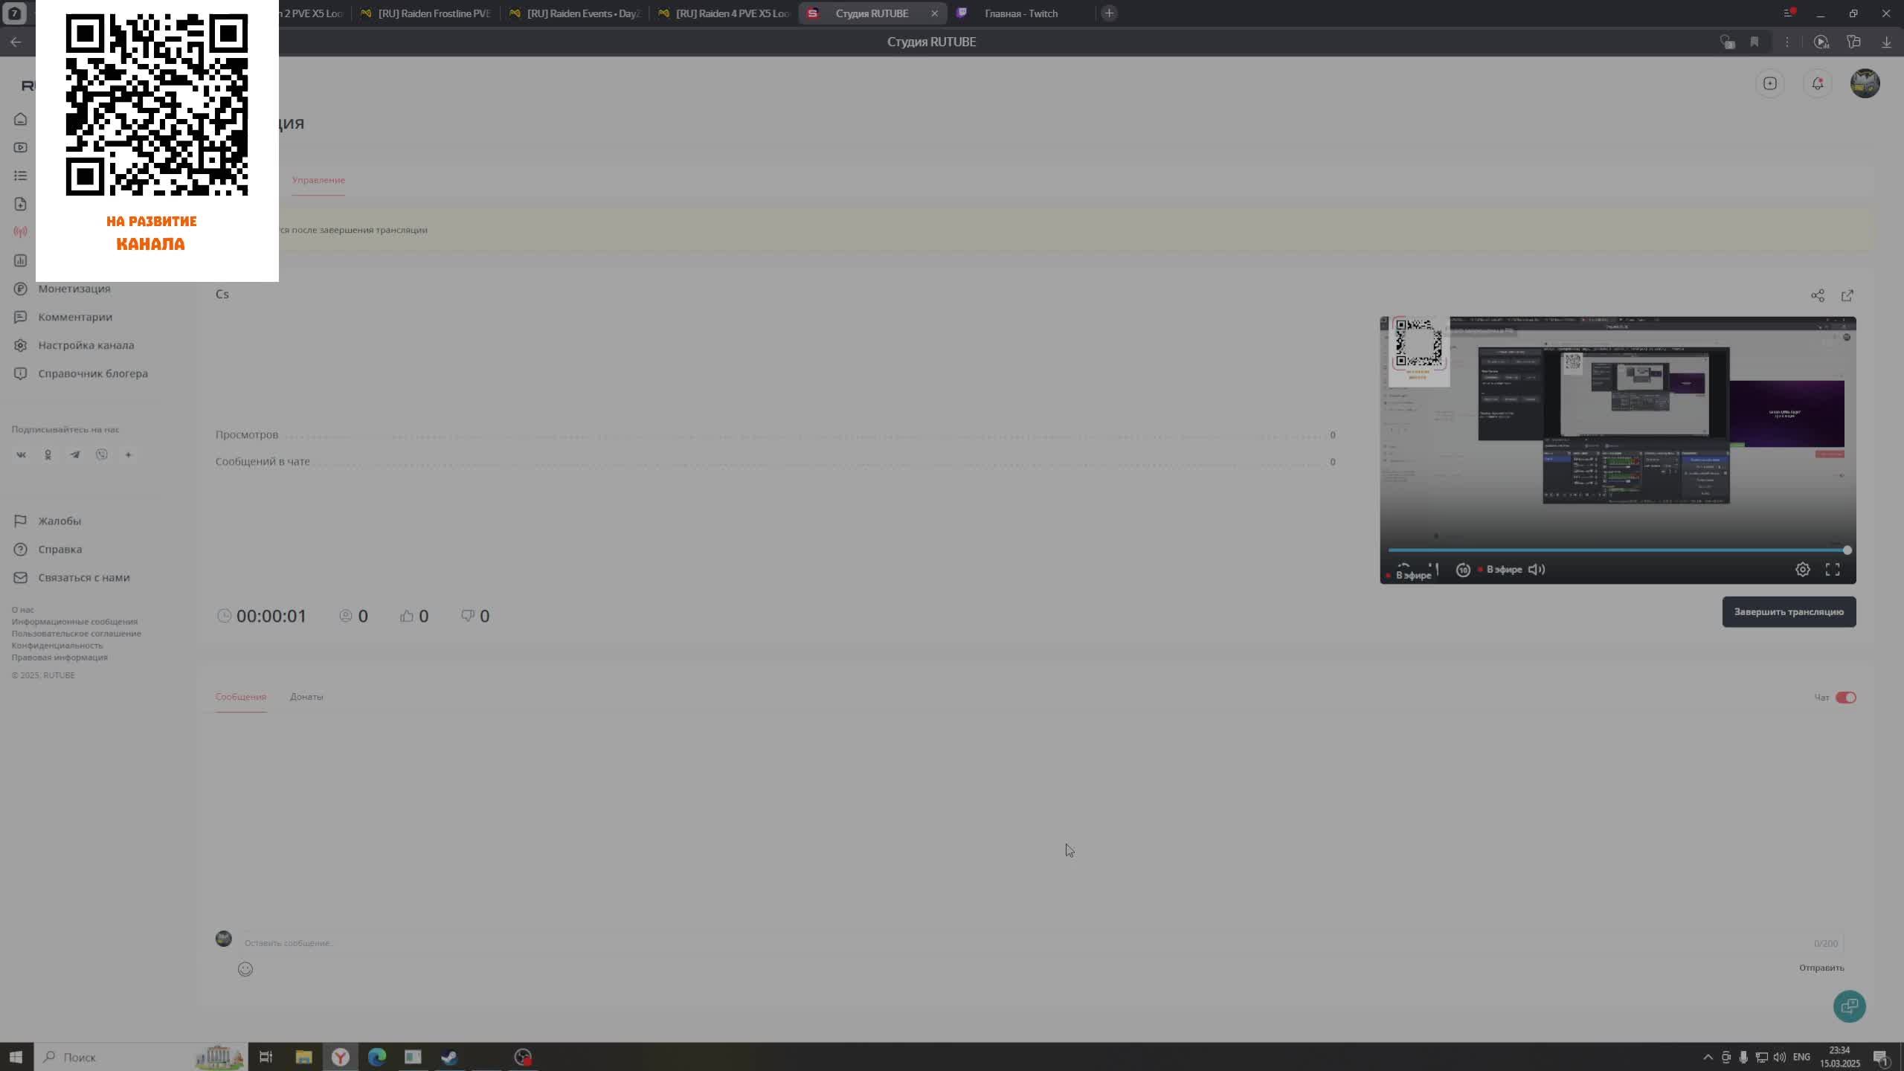
Task: Click the share icon above the player
Action: tap(1817, 295)
